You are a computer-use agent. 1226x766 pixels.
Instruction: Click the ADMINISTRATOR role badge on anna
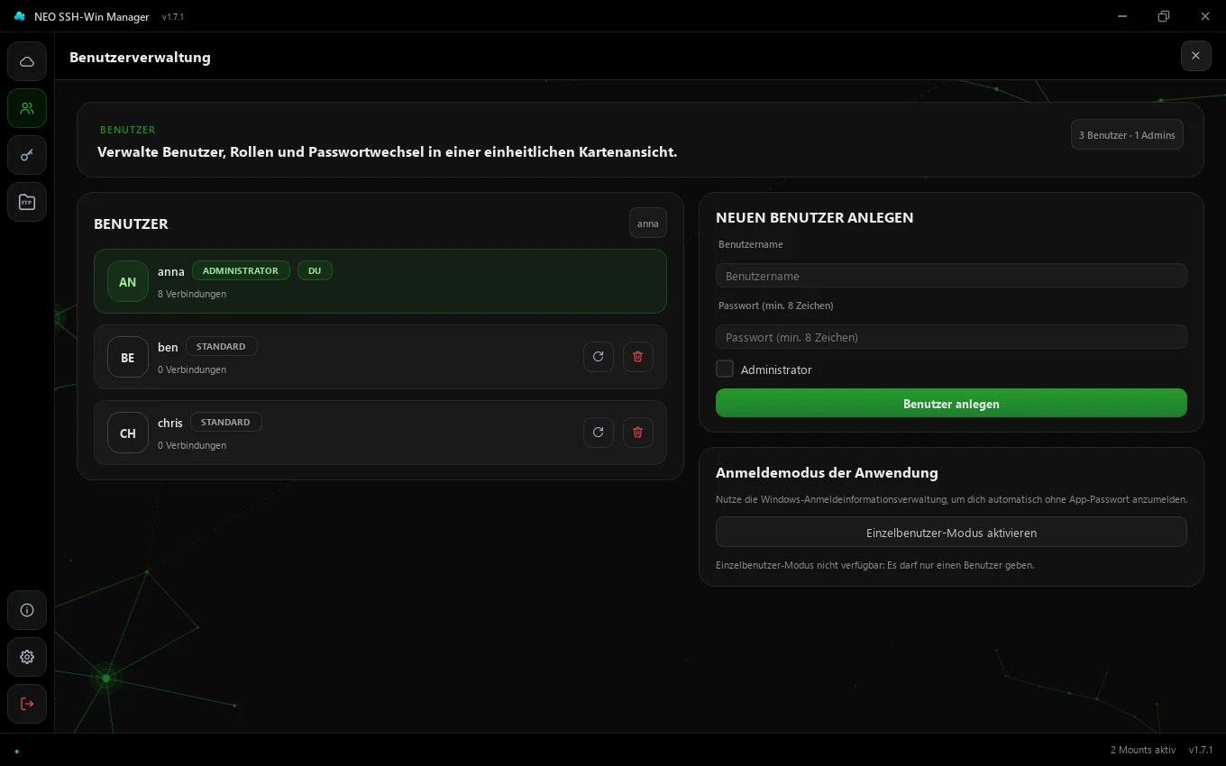point(241,270)
